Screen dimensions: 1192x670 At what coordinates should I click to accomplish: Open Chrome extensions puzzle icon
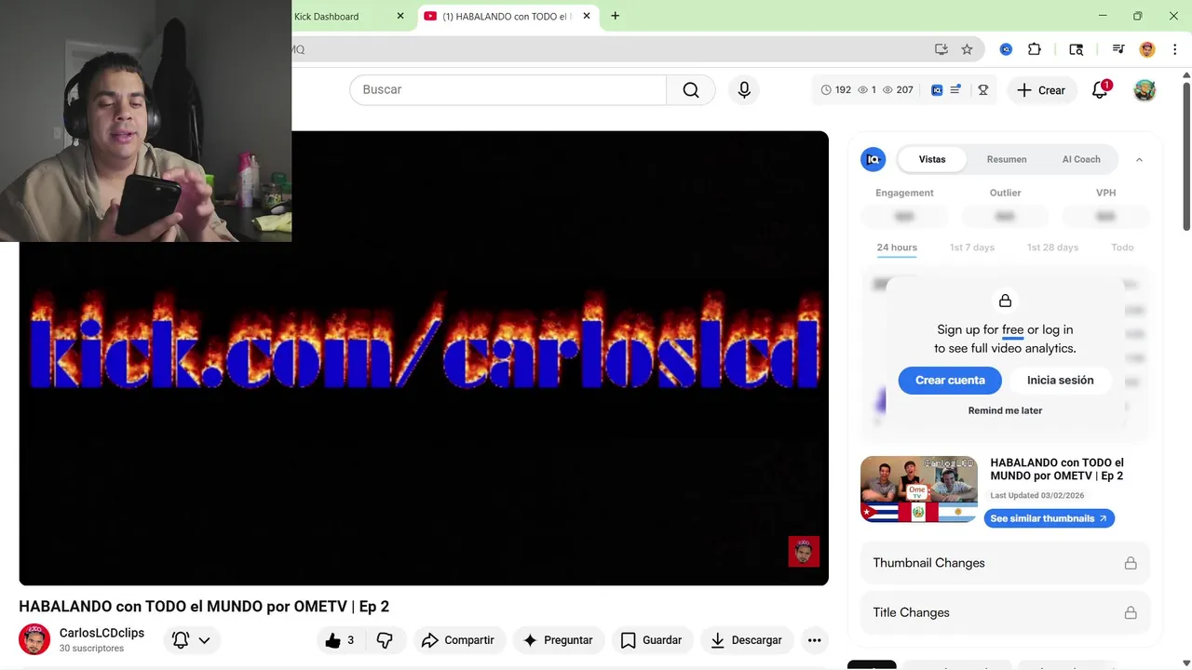coord(1035,49)
